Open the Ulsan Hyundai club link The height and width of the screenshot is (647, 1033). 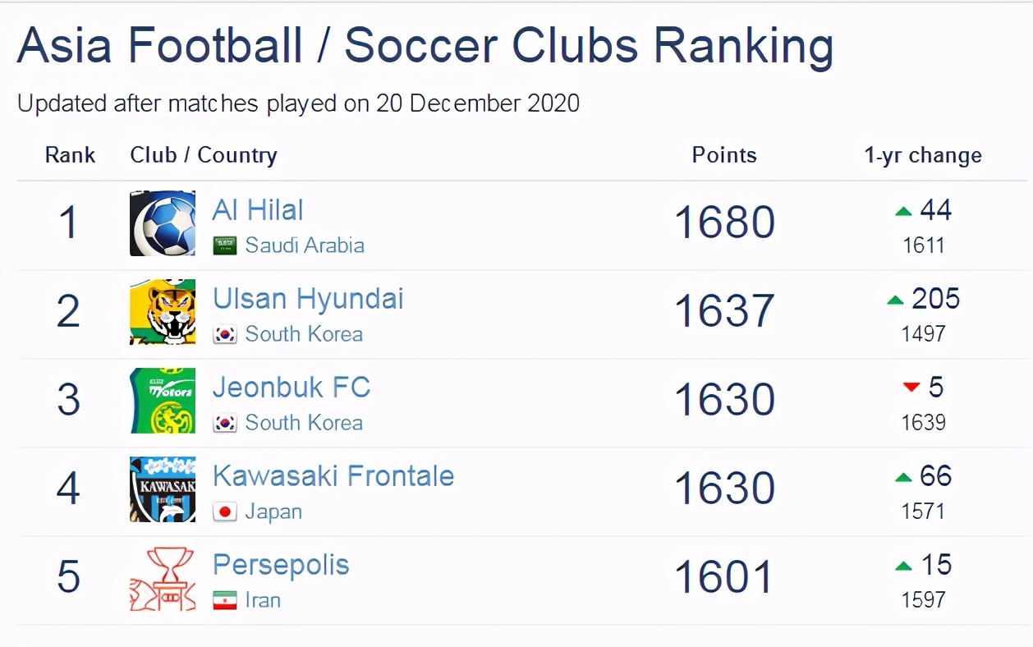pyautogui.click(x=308, y=299)
